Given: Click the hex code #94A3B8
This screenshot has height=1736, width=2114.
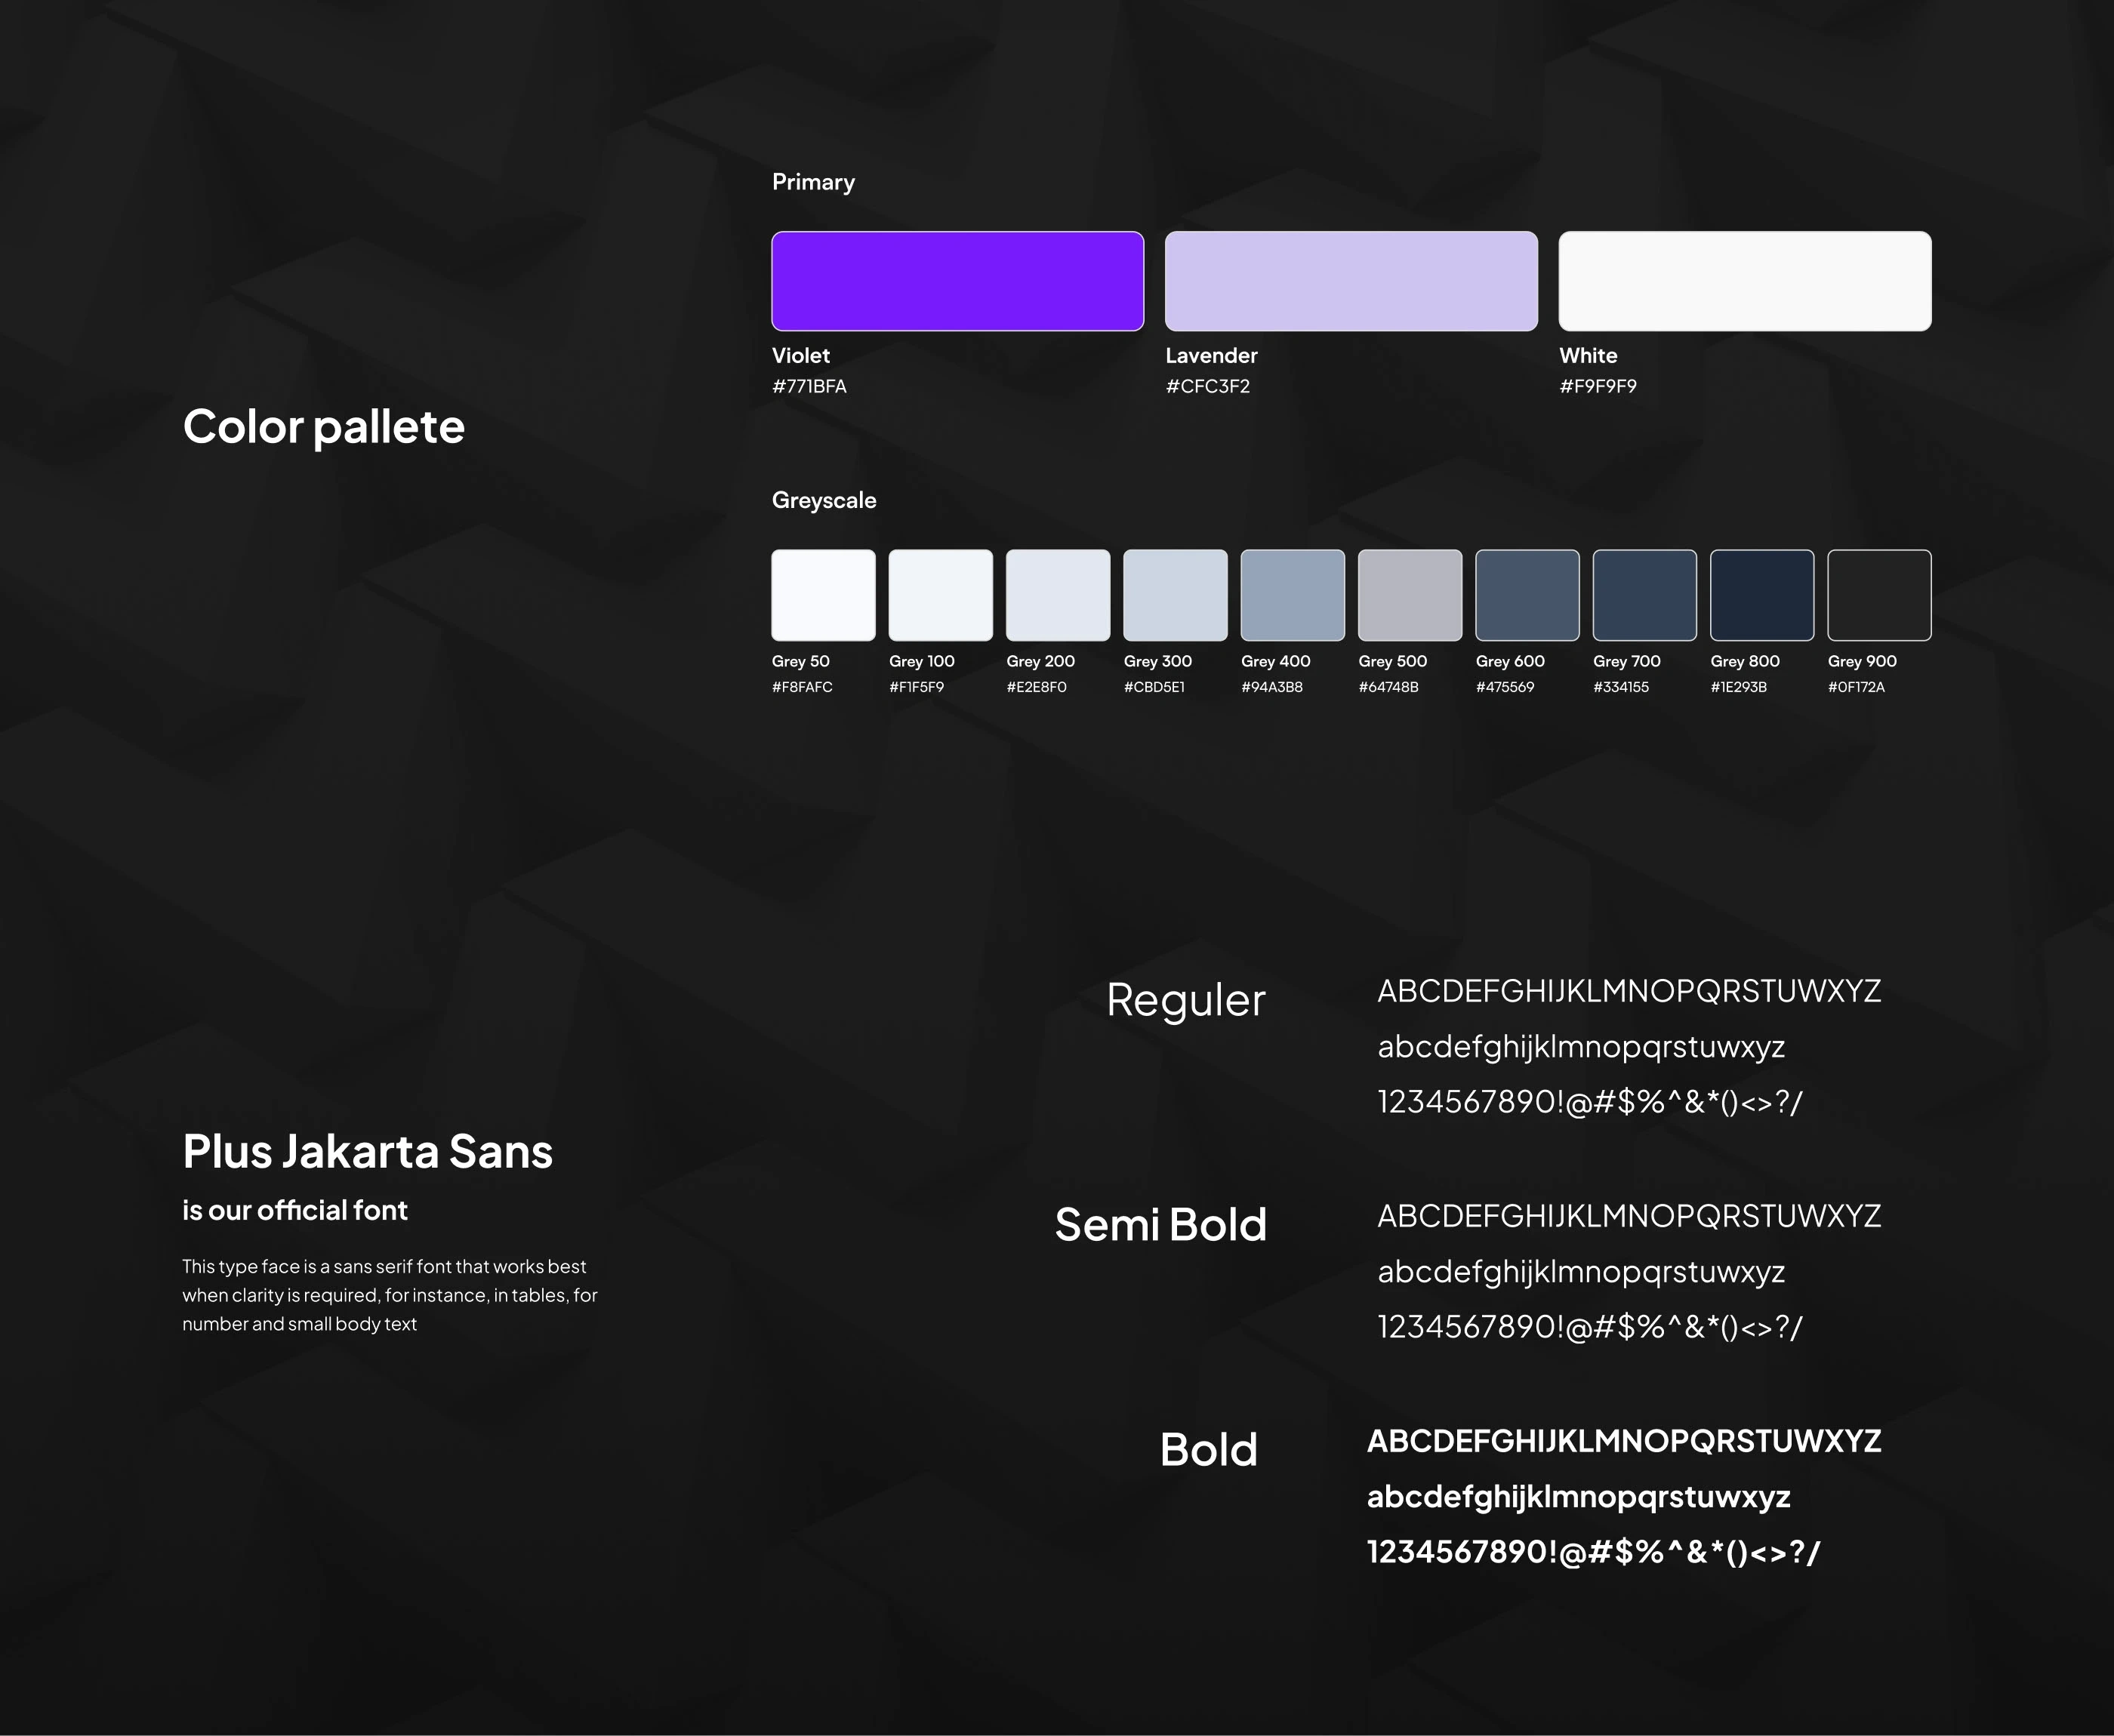Looking at the screenshot, I should [x=1272, y=687].
